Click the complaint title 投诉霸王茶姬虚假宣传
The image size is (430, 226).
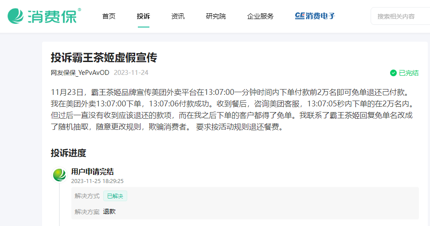(104, 58)
